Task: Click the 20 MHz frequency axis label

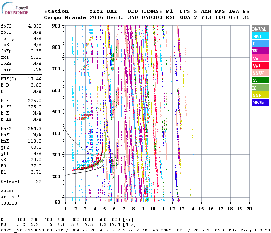Action: pos(249,209)
